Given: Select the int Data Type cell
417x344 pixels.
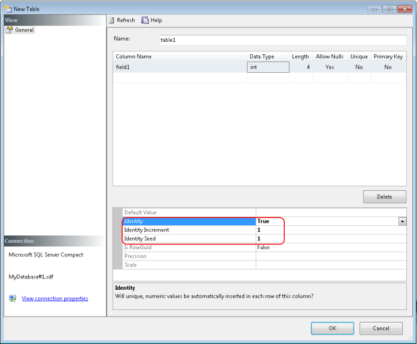Looking at the screenshot, I should [268, 67].
